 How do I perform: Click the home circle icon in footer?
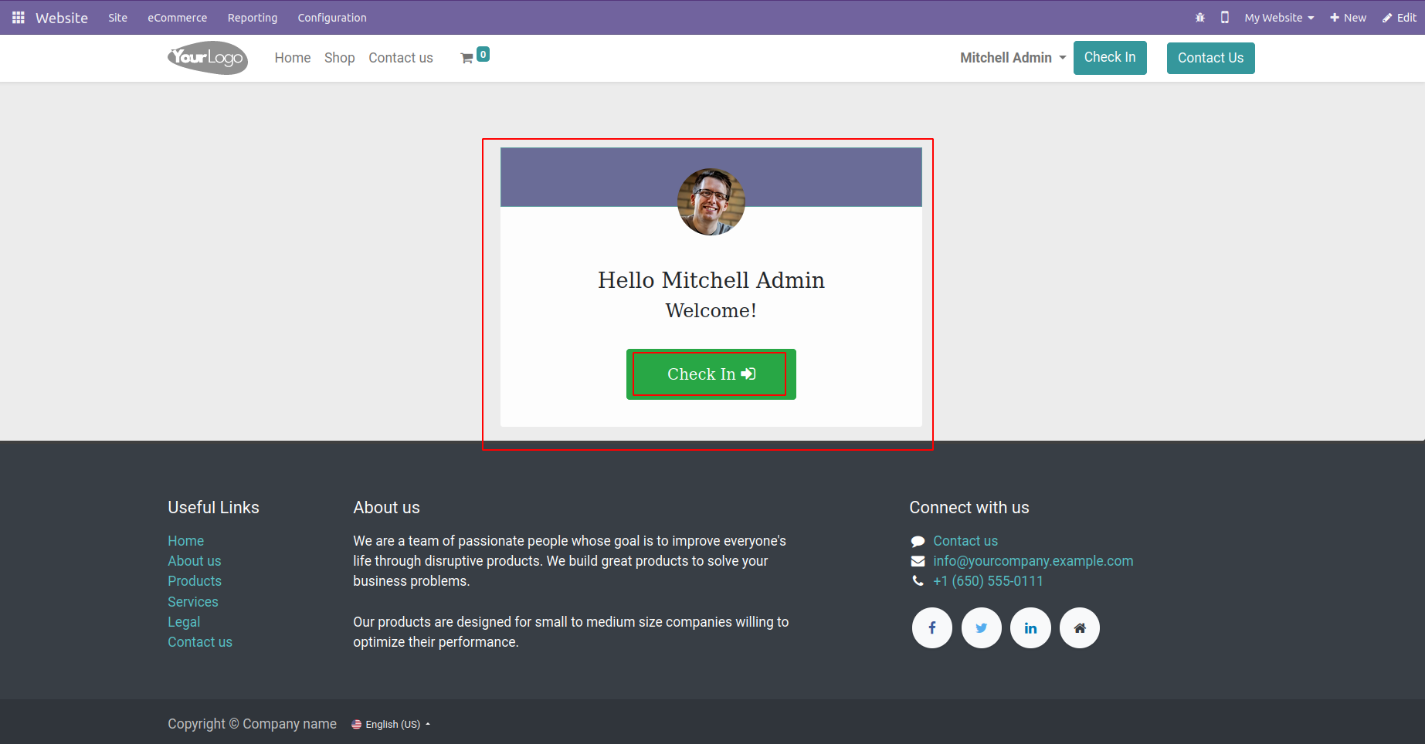point(1080,628)
